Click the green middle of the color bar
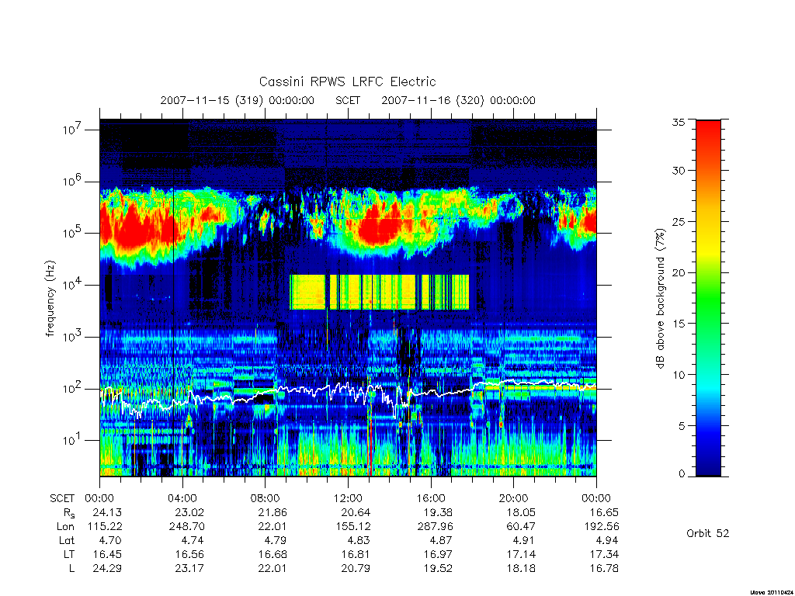Viewport: 795px width, 596px height. point(708,299)
